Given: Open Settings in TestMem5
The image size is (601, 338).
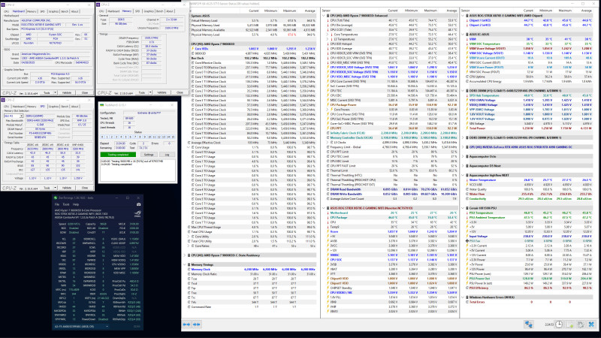Looking at the screenshot, I should pos(149,155).
